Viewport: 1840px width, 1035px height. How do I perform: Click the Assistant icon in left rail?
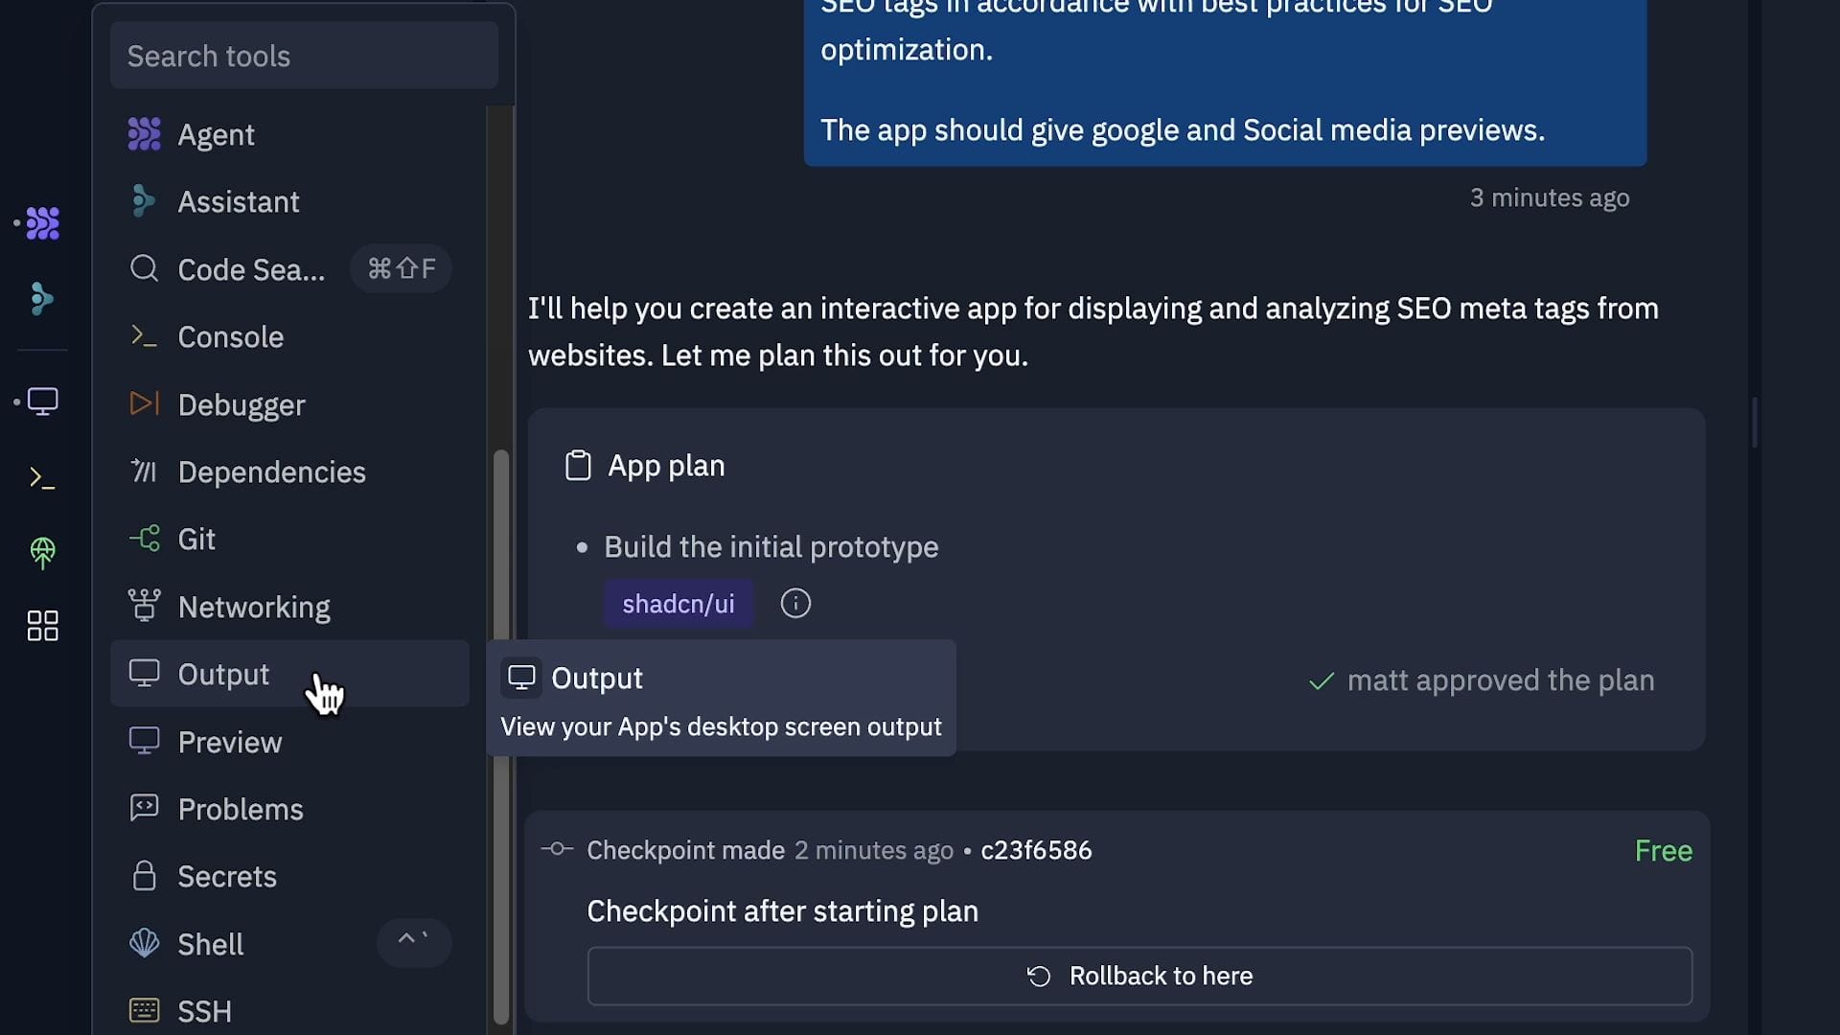tap(41, 299)
